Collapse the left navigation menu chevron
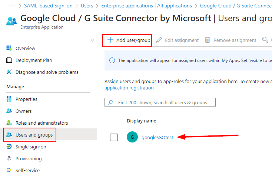 click(x=93, y=40)
